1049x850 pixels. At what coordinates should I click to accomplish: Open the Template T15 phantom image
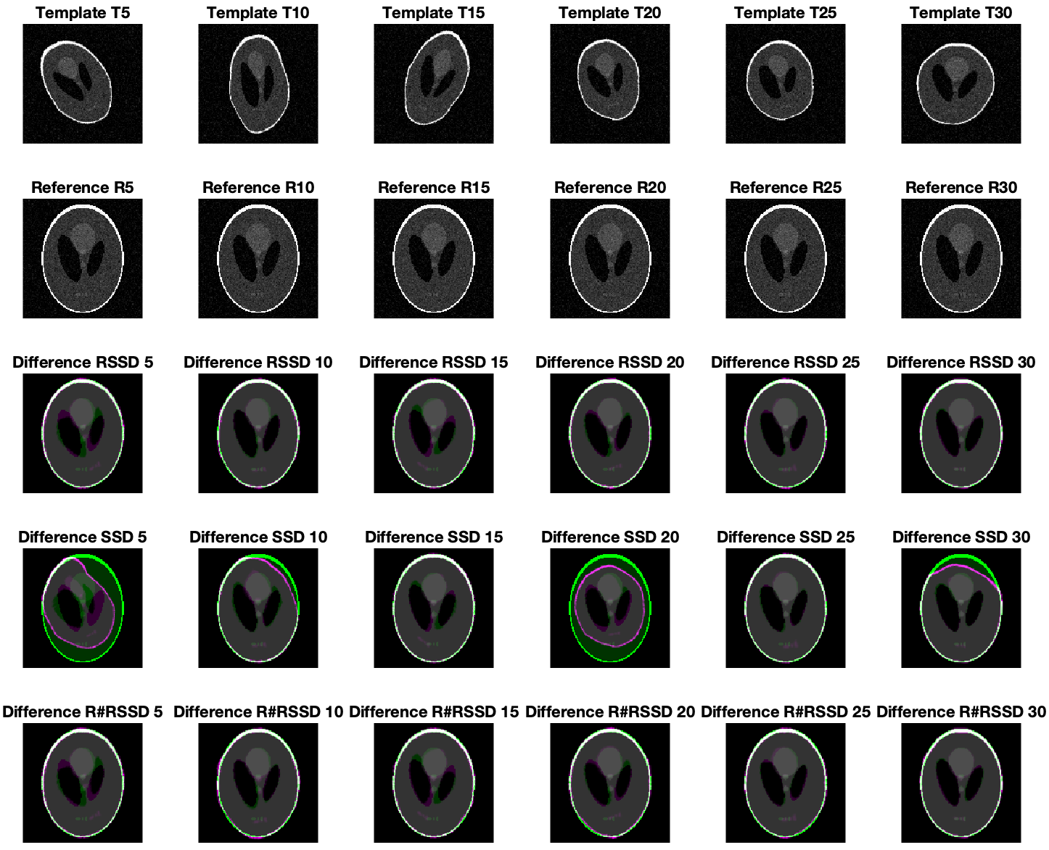[434, 83]
